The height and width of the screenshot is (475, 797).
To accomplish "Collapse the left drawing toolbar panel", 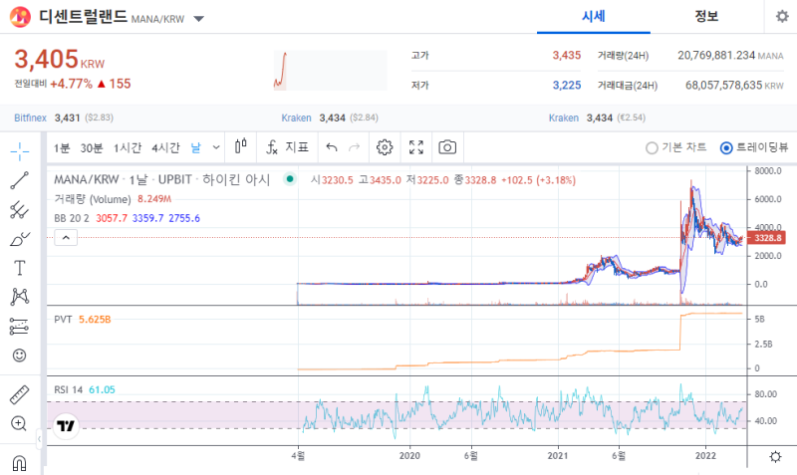I will [39, 439].
